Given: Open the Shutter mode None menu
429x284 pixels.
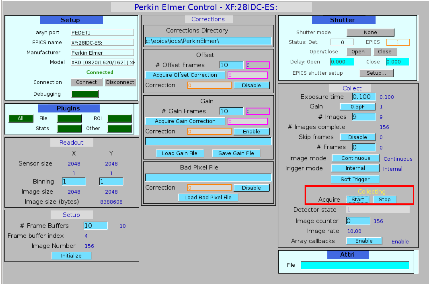Looking at the screenshot, I should [x=370, y=32].
